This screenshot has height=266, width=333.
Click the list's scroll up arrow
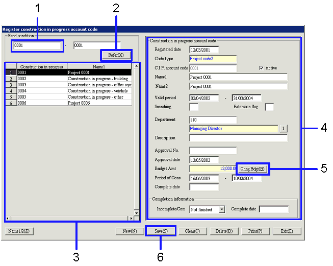(136, 66)
